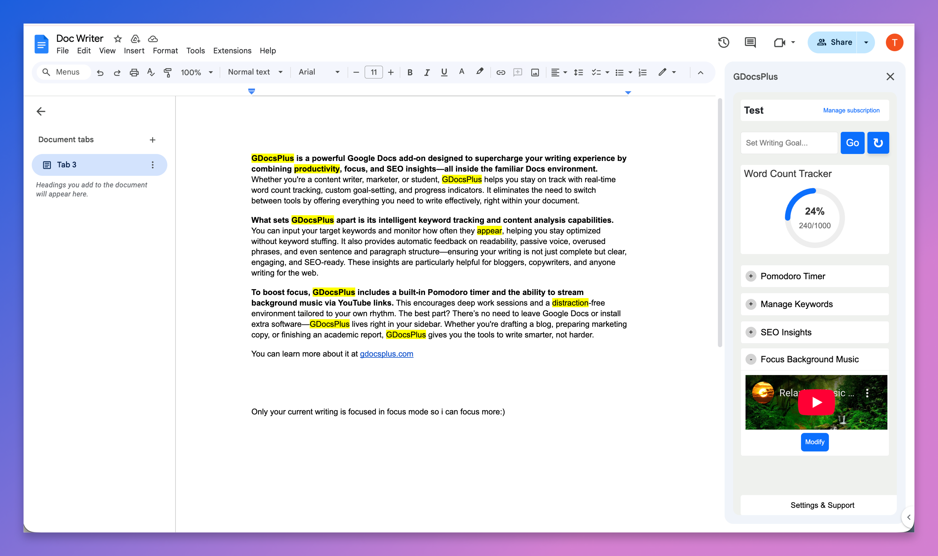Viewport: 938px width, 556px height.
Task: Toggle underline formatting
Action: [x=444, y=72]
